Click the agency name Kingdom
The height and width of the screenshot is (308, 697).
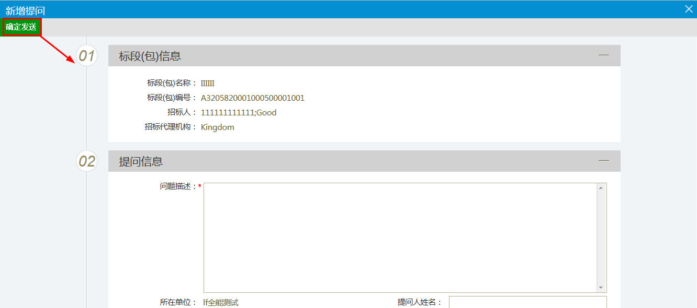coord(217,127)
